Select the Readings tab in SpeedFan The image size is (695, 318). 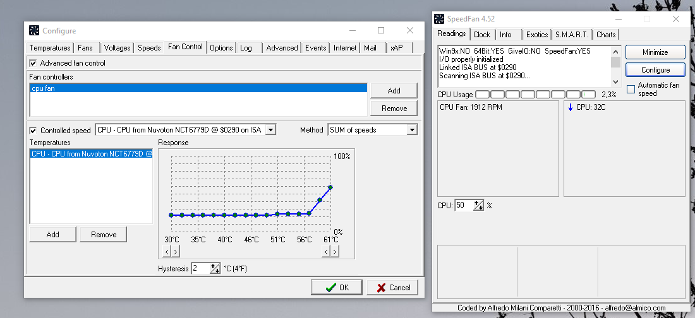click(x=451, y=33)
